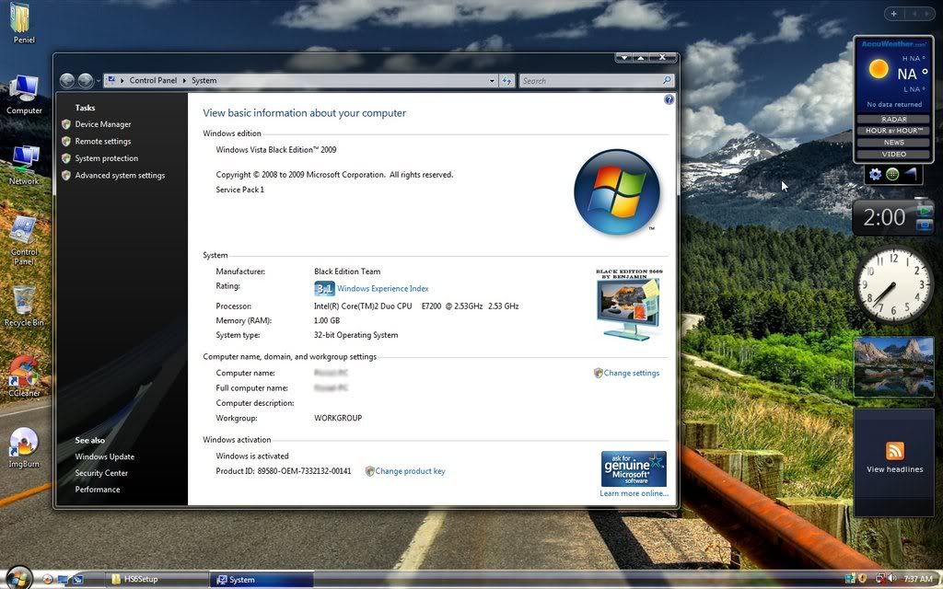Switch to the System taskbar button
The height and width of the screenshot is (589, 943).
pyautogui.click(x=262, y=580)
